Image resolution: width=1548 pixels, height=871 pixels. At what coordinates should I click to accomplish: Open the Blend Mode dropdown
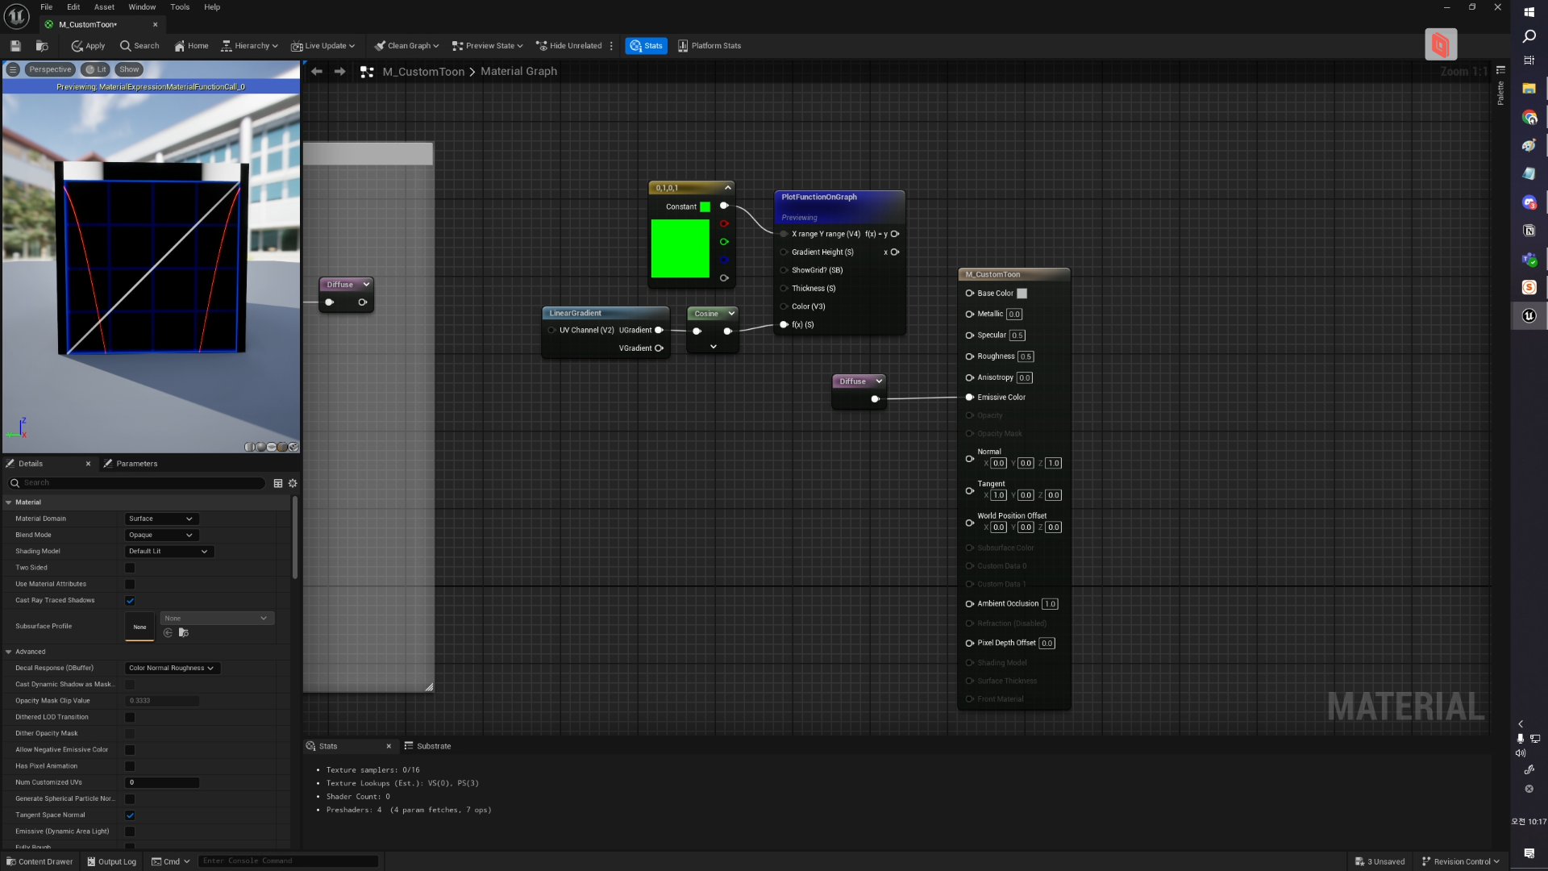point(161,535)
